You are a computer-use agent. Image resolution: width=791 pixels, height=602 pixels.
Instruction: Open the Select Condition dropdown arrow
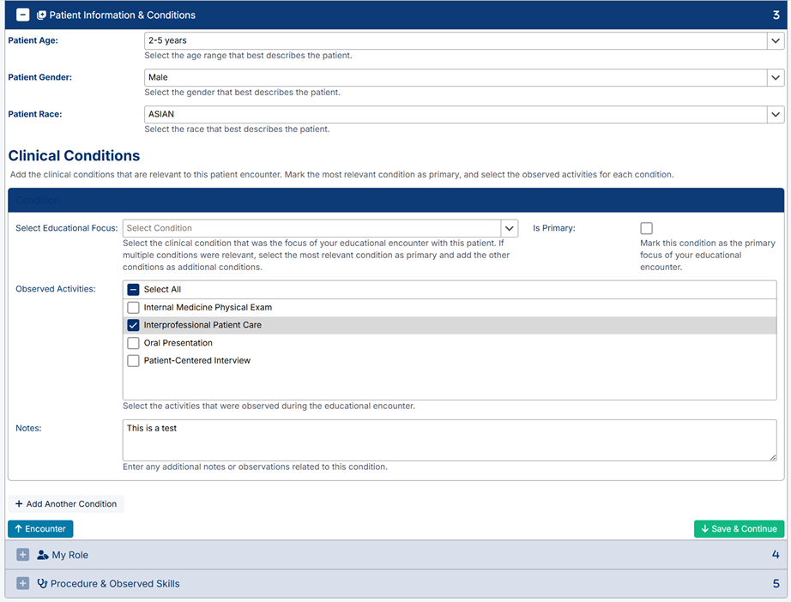(x=510, y=228)
